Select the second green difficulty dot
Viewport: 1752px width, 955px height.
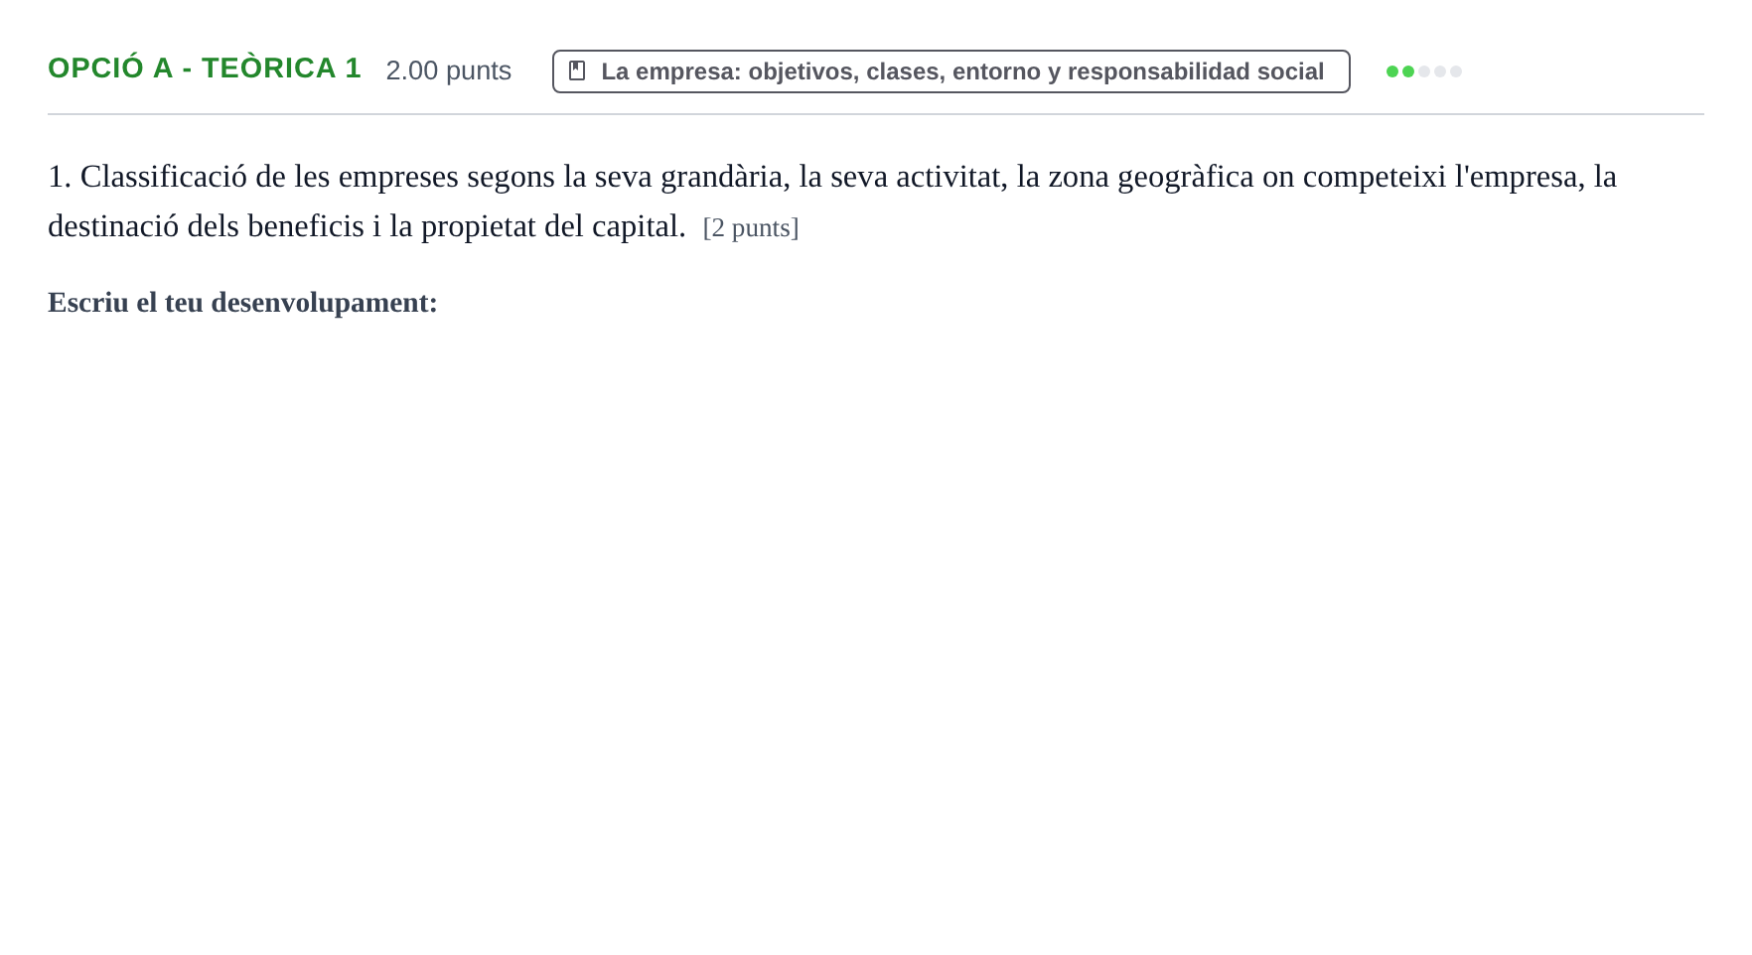coord(1408,71)
